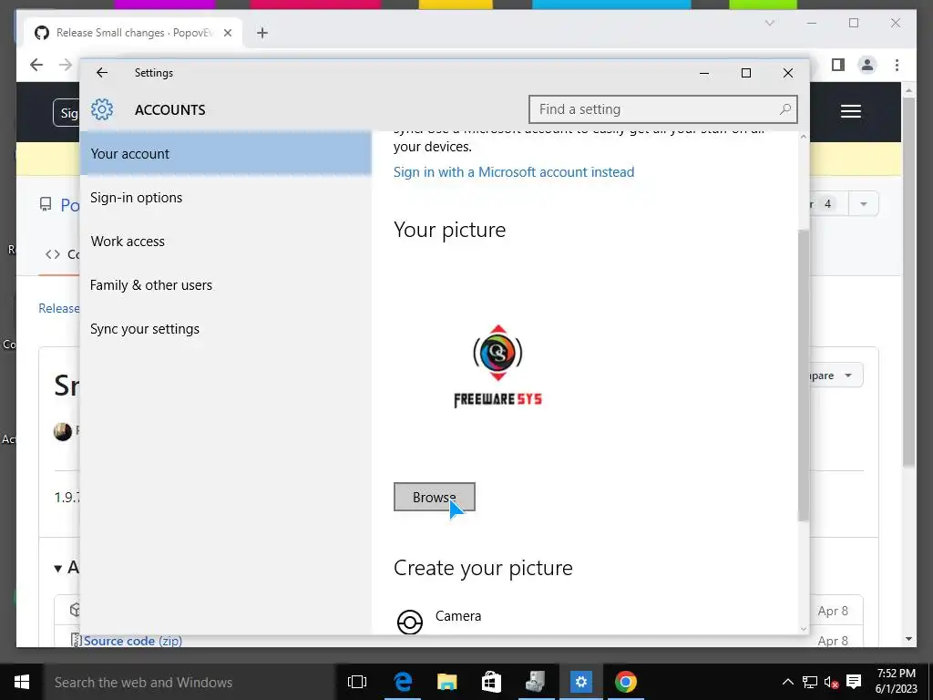Toggle Chrome's side panel icon

coord(838,65)
